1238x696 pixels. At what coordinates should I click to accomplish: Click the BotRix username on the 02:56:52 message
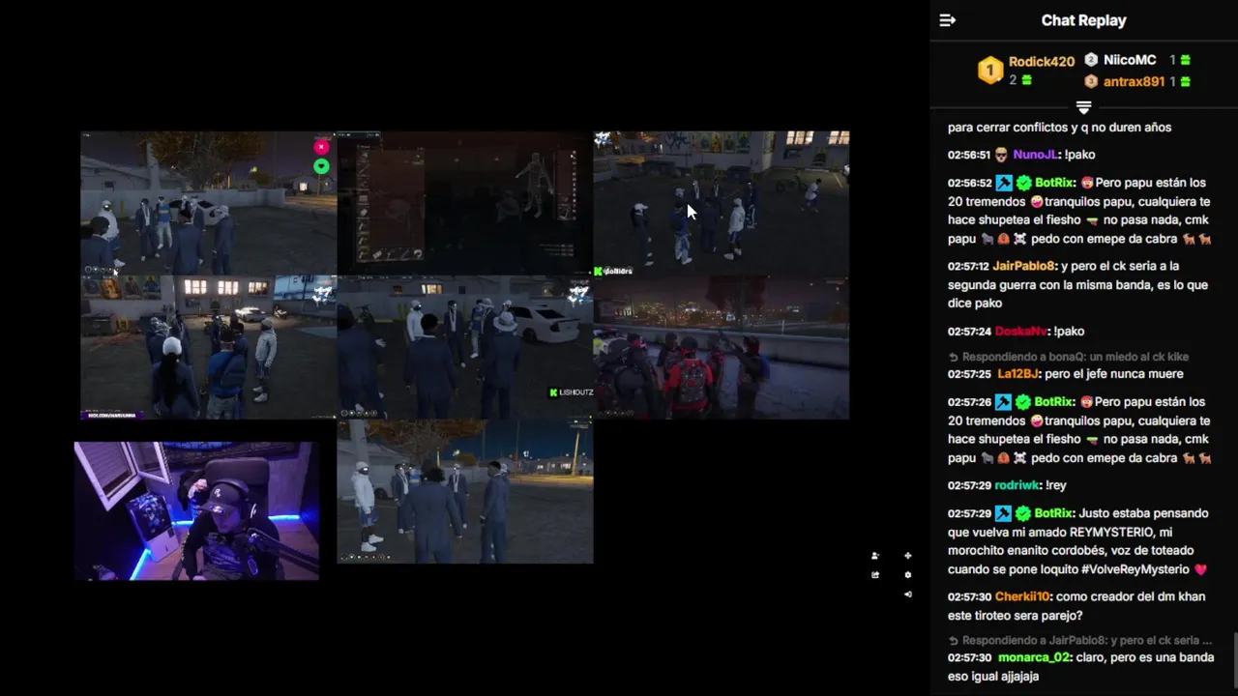click(x=1053, y=183)
